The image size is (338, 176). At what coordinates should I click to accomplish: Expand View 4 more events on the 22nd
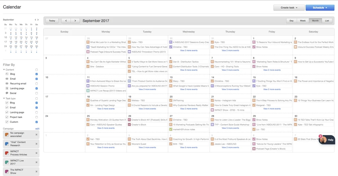point(272,109)
